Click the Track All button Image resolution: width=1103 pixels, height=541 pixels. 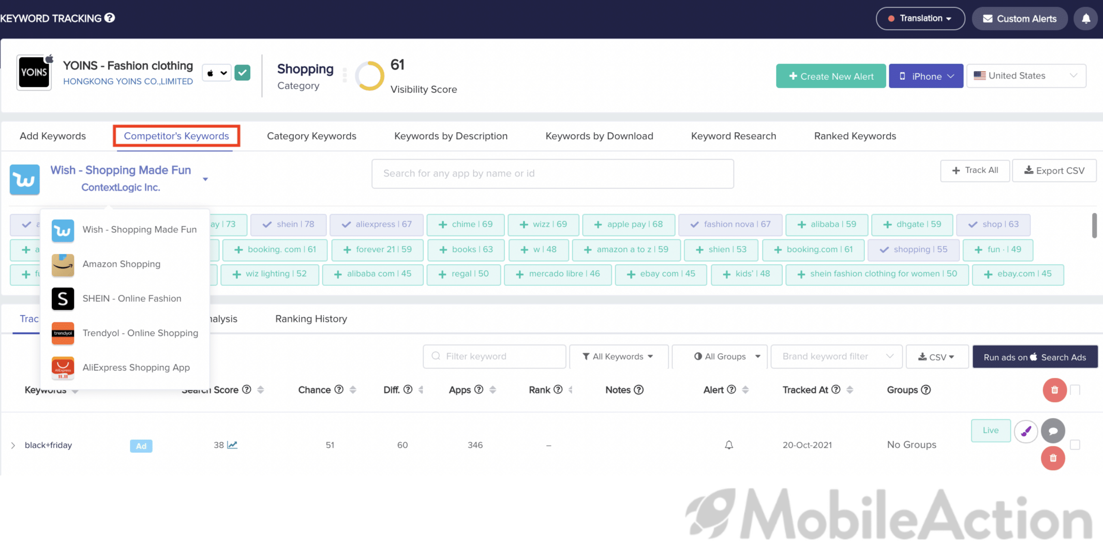click(x=975, y=171)
